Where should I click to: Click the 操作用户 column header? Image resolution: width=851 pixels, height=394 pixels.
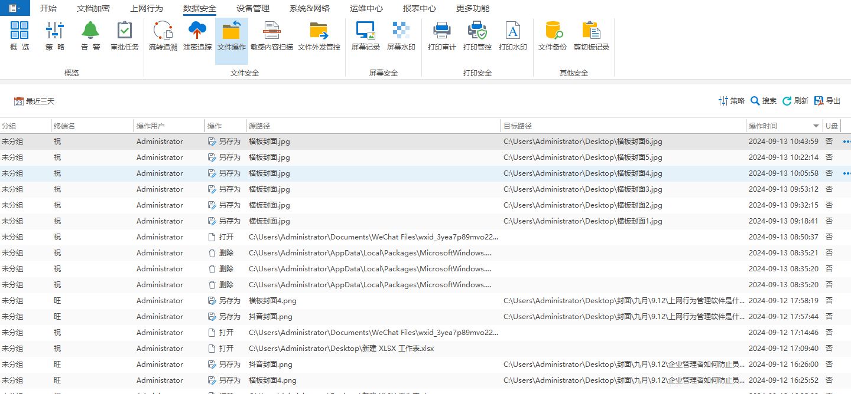[169, 126]
